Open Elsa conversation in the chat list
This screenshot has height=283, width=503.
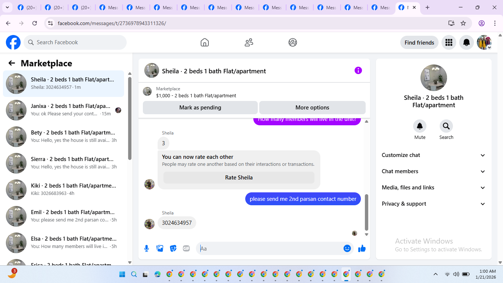pyautogui.click(x=64, y=243)
